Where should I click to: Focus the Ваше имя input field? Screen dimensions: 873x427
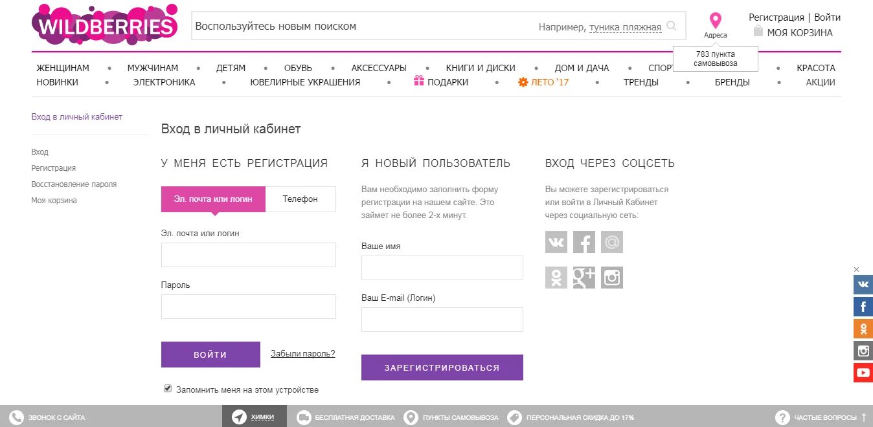pyautogui.click(x=442, y=268)
